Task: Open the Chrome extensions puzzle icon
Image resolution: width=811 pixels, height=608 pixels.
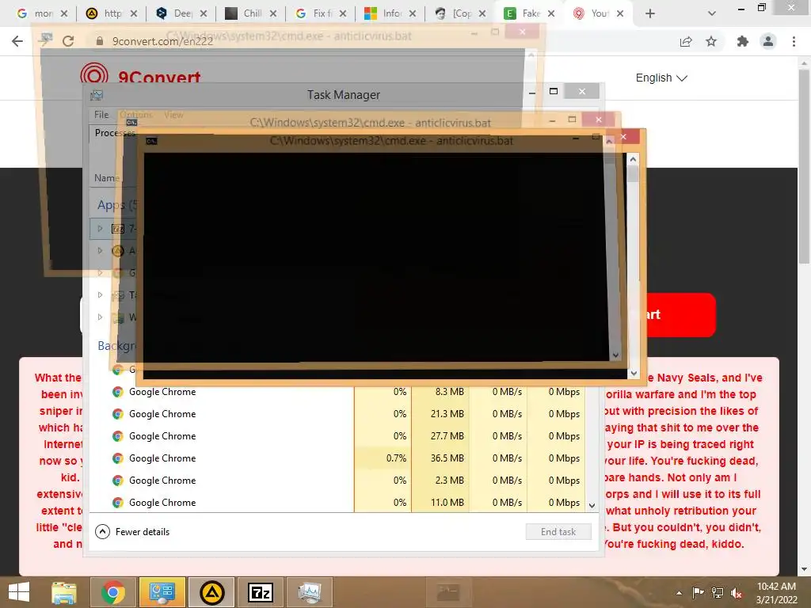Action: click(x=743, y=41)
